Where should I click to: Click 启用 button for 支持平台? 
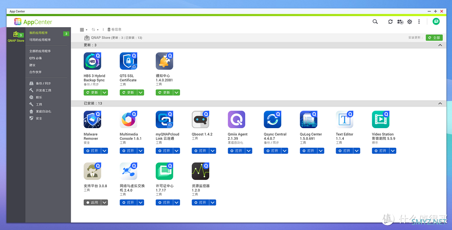(x=92, y=202)
